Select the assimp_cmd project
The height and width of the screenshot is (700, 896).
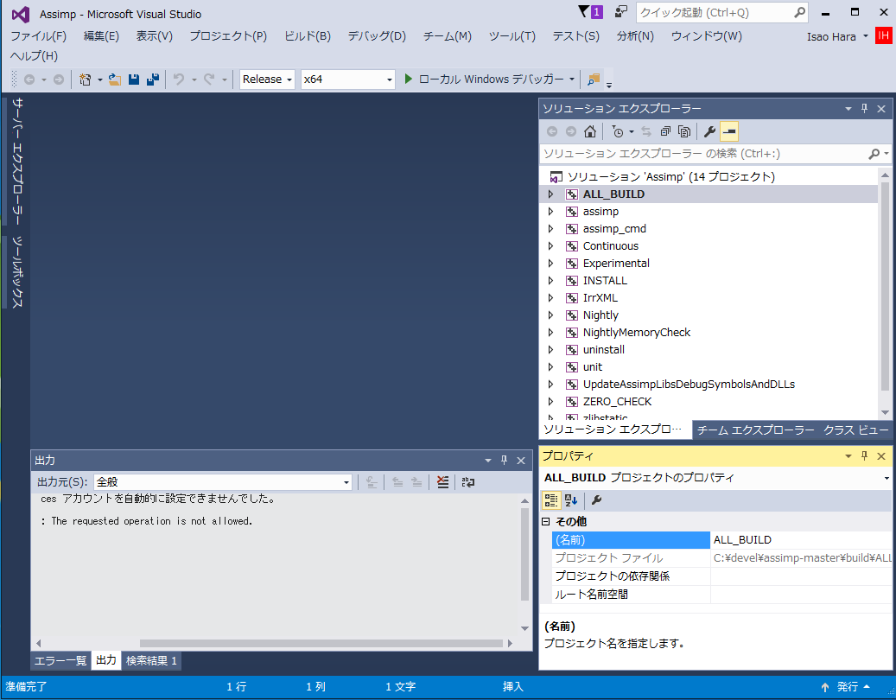[x=614, y=228]
